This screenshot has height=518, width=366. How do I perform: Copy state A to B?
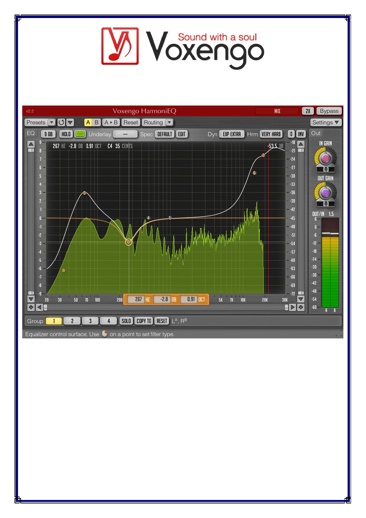tap(111, 122)
